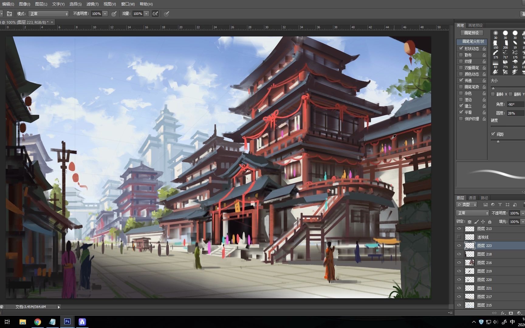Uncheck 平滑 smoothing checkbox
Viewport: 525px width, 328px height.
(x=461, y=112)
